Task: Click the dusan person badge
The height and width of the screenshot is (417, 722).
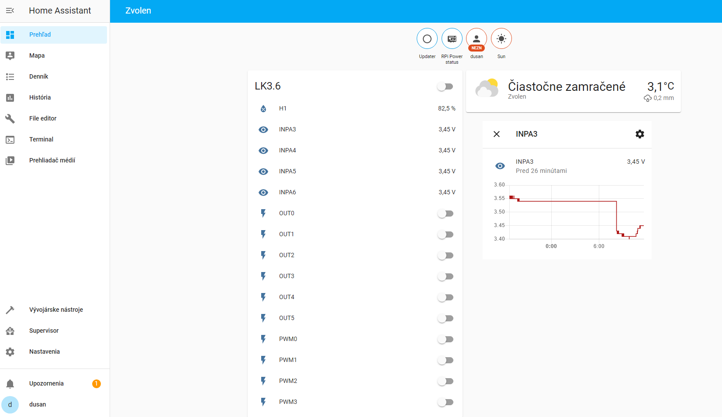Action: click(x=476, y=39)
